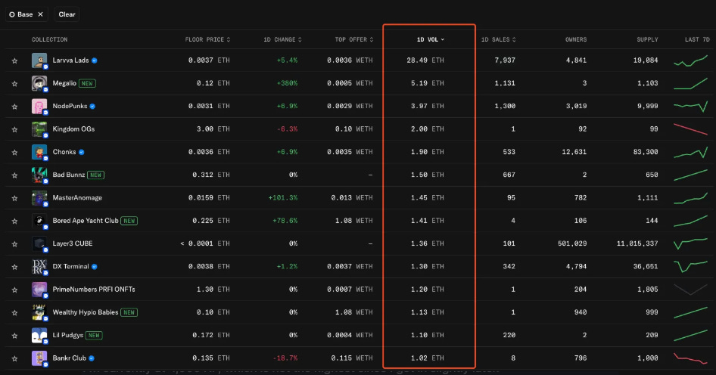Sort by 1D Vol column

tap(430, 39)
